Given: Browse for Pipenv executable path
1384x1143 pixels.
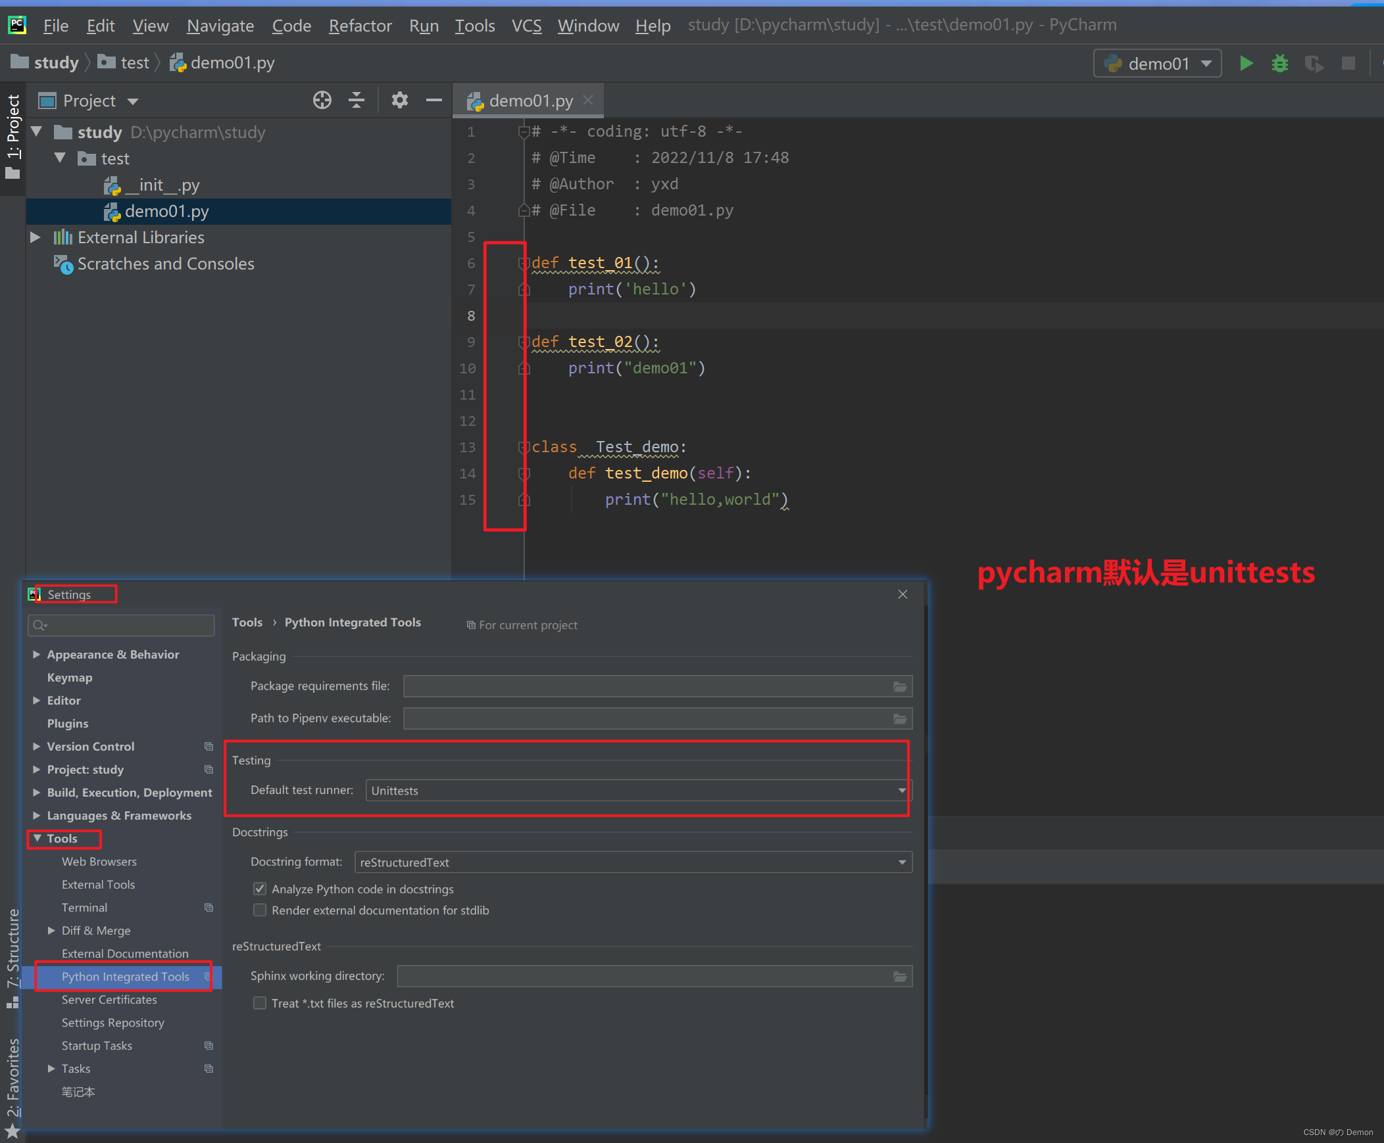Looking at the screenshot, I should [900, 719].
